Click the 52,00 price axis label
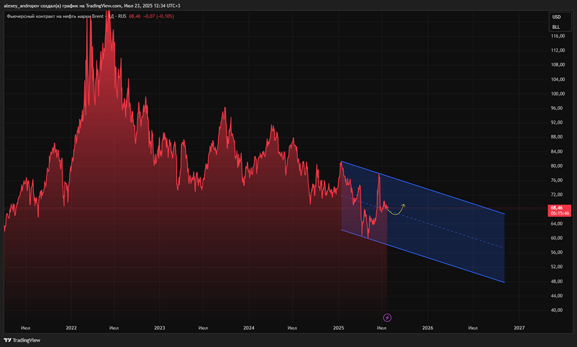The height and width of the screenshot is (347, 577). (x=557, y=266)
